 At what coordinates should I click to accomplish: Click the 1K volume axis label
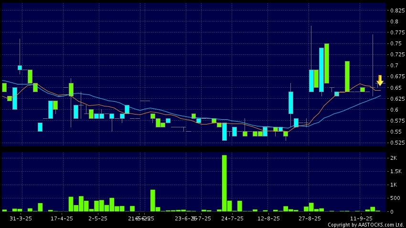(x=395, y=185)
